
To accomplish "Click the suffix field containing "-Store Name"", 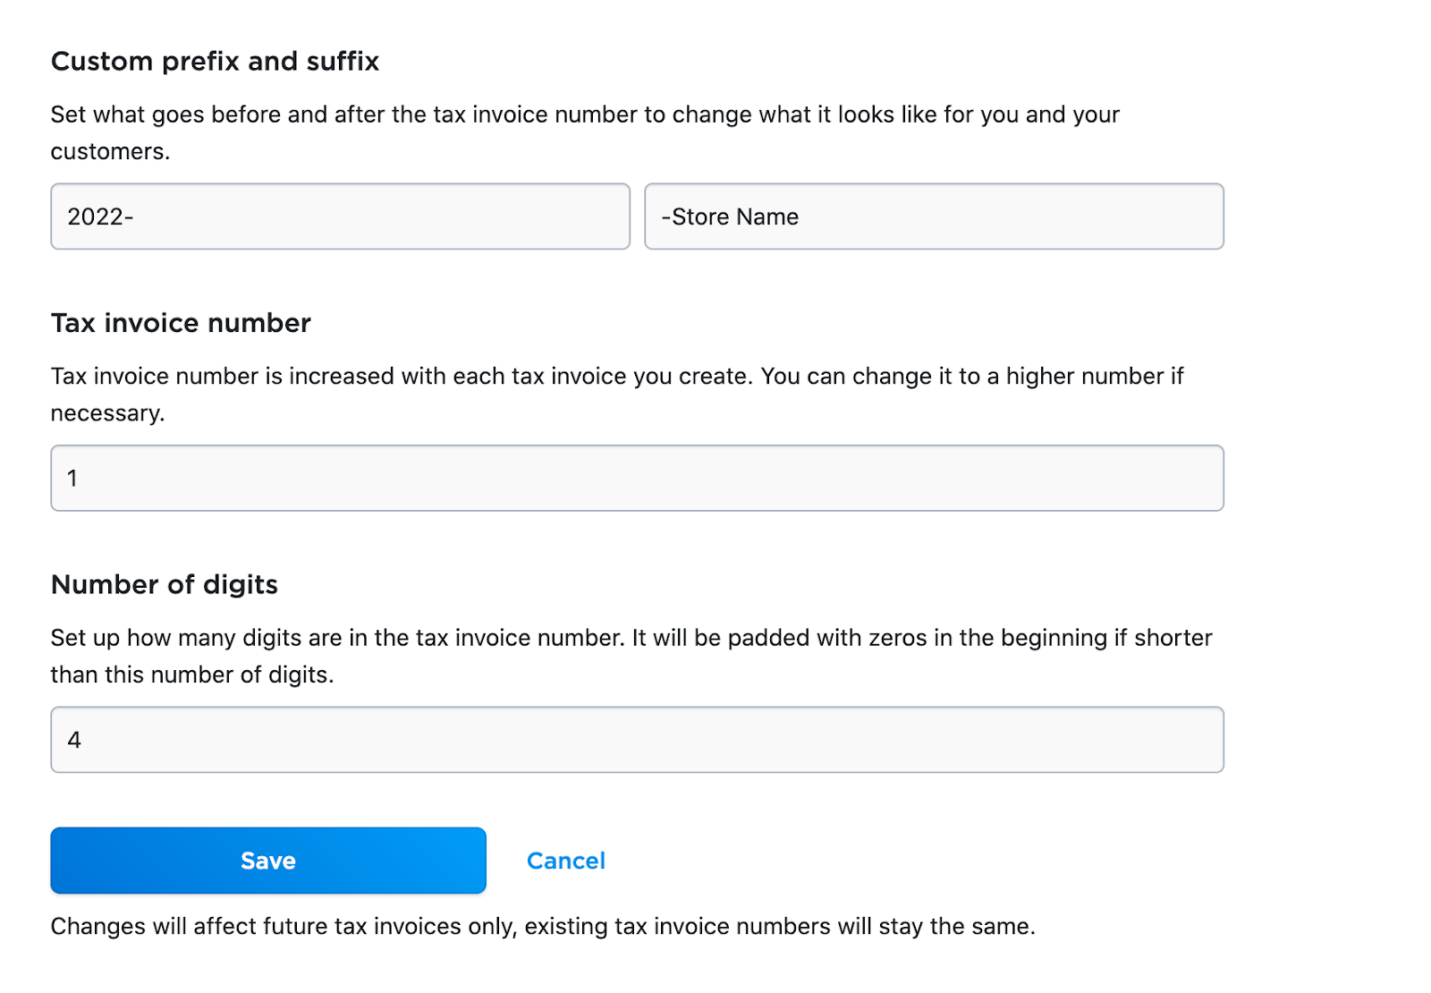I will tap(934, 216).
